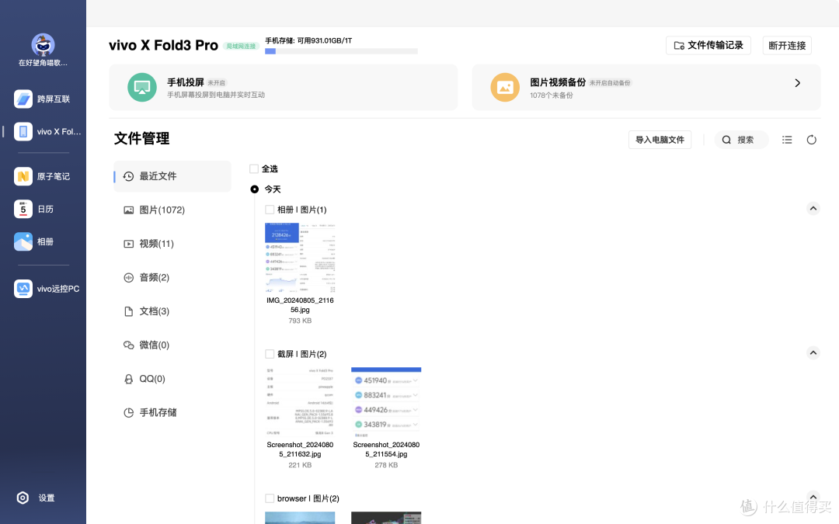Click the 278 KB file size
This screenshot has height=524, width=839.
click(386, 465)
